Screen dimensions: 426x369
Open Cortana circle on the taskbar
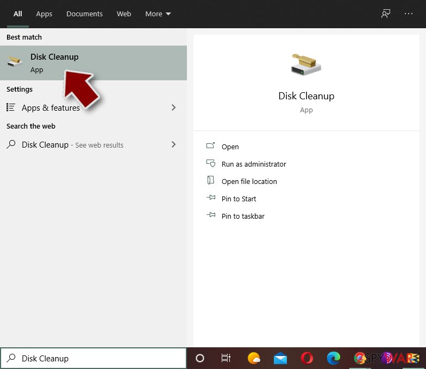click(x=200, y=358)
